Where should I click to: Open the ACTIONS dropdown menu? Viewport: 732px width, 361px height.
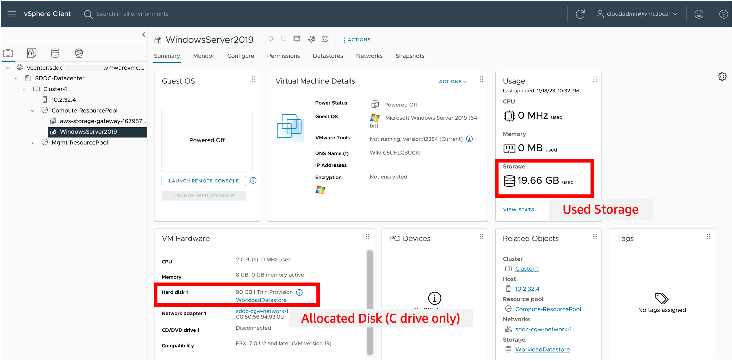tap(356, 39)
